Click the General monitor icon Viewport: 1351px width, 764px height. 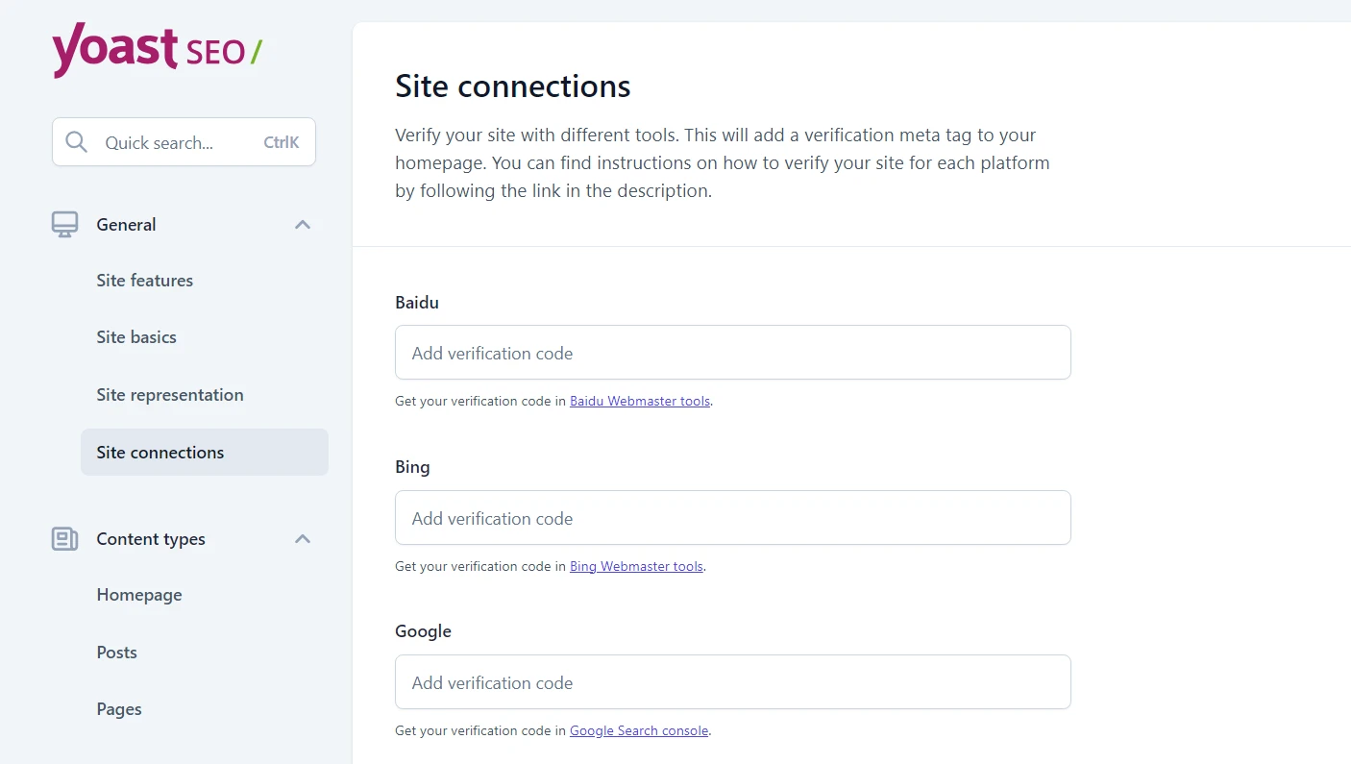64,225
